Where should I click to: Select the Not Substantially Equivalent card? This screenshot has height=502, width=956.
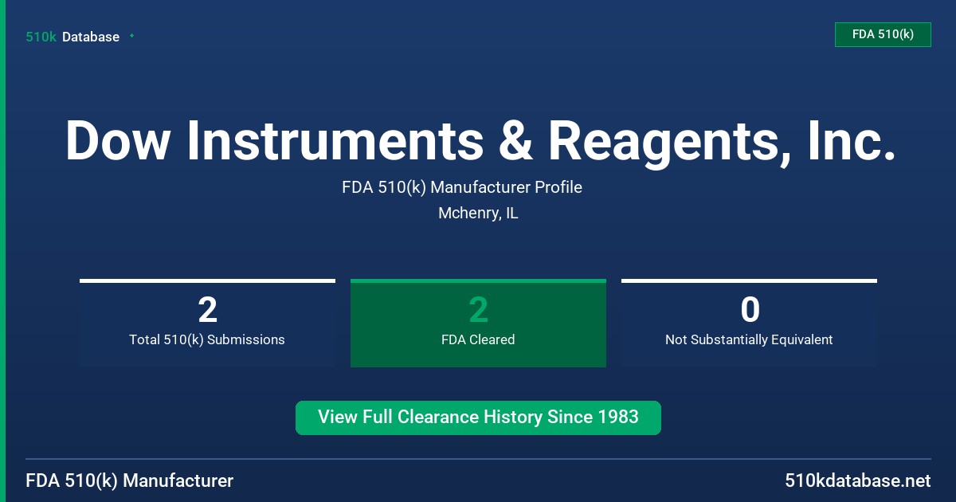pos(749,323)
